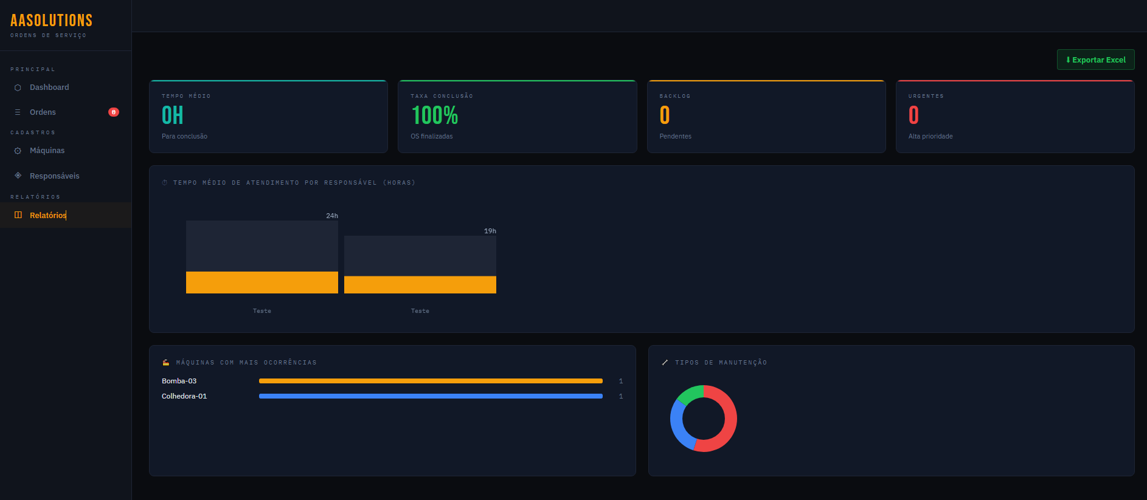Image resolution: width=1147 pixels, height=500 pixels.
Task: Click the Colhedora-01 blue progress bar
Action: tap(431, 396)
